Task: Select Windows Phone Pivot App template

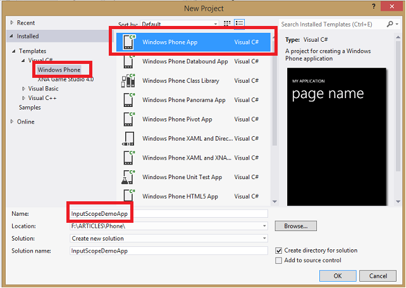Action: click(193, 119)
